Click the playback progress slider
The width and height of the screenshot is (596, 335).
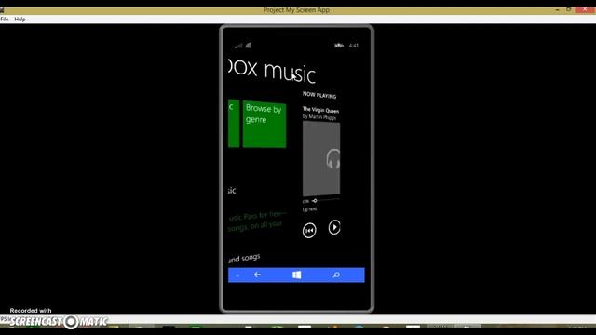point(325,200)
